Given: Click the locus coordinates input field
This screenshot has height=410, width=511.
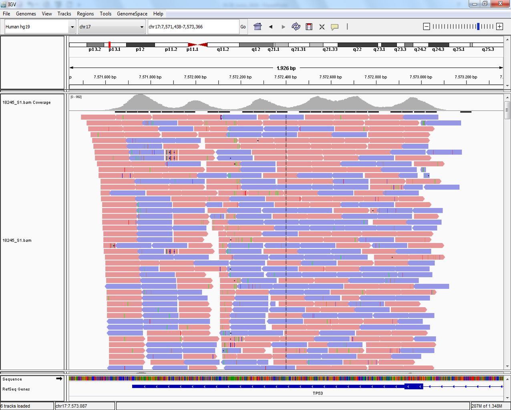Looking at the screenshot, I should (193, 27).
